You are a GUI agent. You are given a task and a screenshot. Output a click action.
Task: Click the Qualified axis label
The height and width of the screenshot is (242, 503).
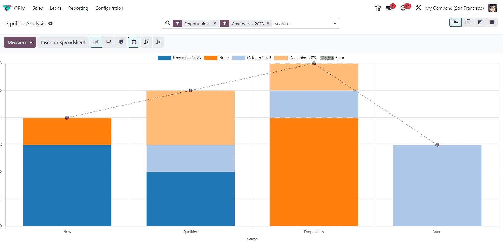point(190,232)
